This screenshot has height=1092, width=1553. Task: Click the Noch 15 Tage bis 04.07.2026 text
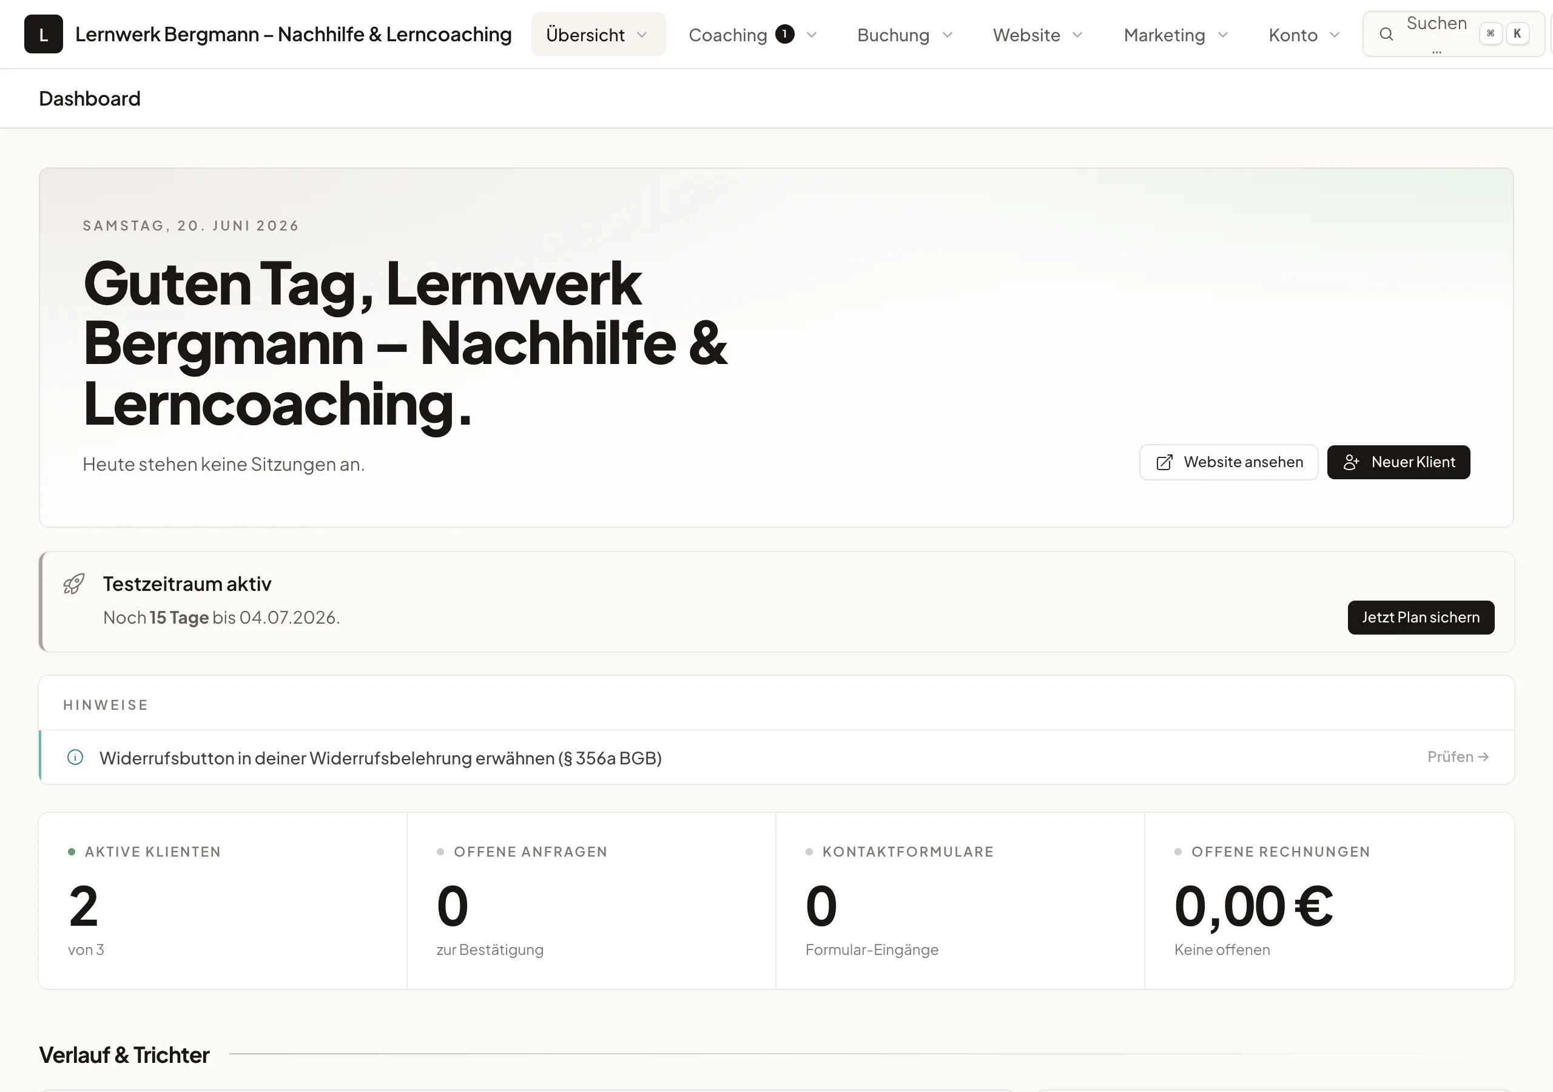click(x=221, y=618)
